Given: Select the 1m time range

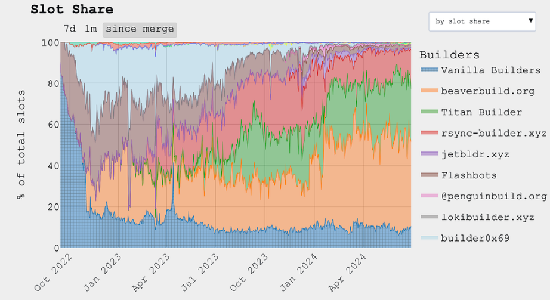Looking at the screenshot, I should 91,29.
